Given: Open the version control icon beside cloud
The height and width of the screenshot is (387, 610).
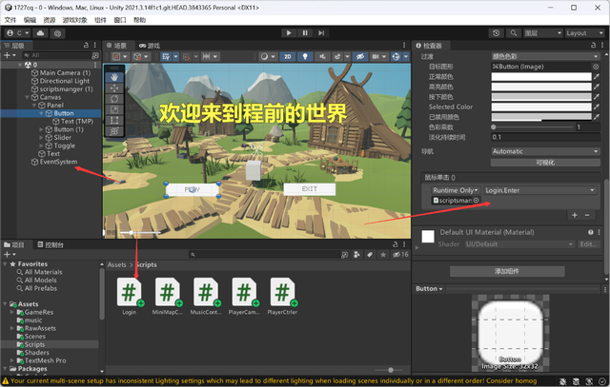Looking at the screenshot, I should [57, 33].
